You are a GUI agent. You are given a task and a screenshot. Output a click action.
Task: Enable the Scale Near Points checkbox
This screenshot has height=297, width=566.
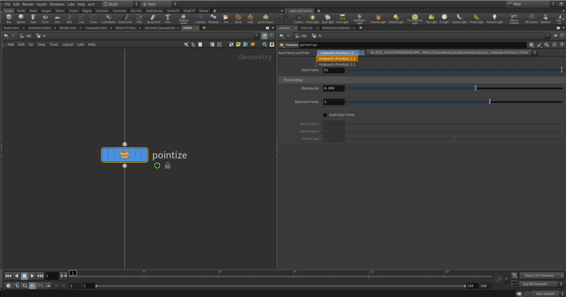325,114
